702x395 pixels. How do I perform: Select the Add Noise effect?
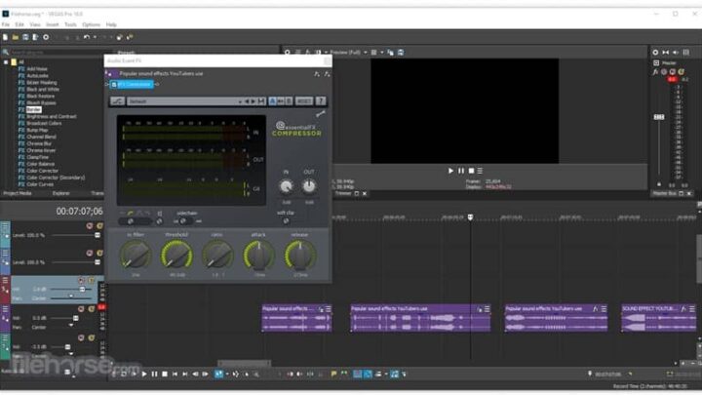pos(37,69)
